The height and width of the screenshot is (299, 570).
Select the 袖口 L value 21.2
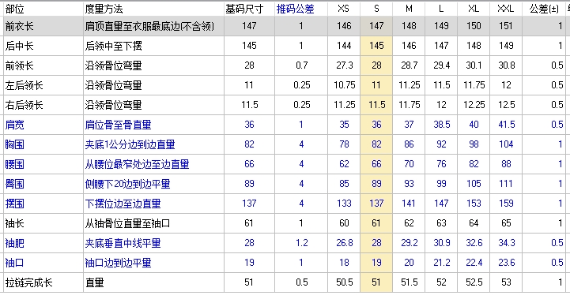[441, 263]
